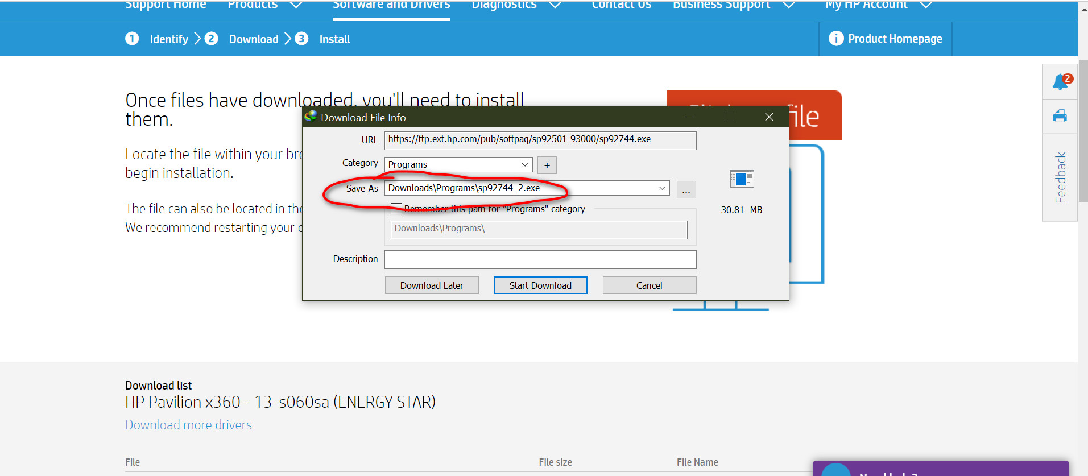Click the 'File size' column header

tap(555, 462)
